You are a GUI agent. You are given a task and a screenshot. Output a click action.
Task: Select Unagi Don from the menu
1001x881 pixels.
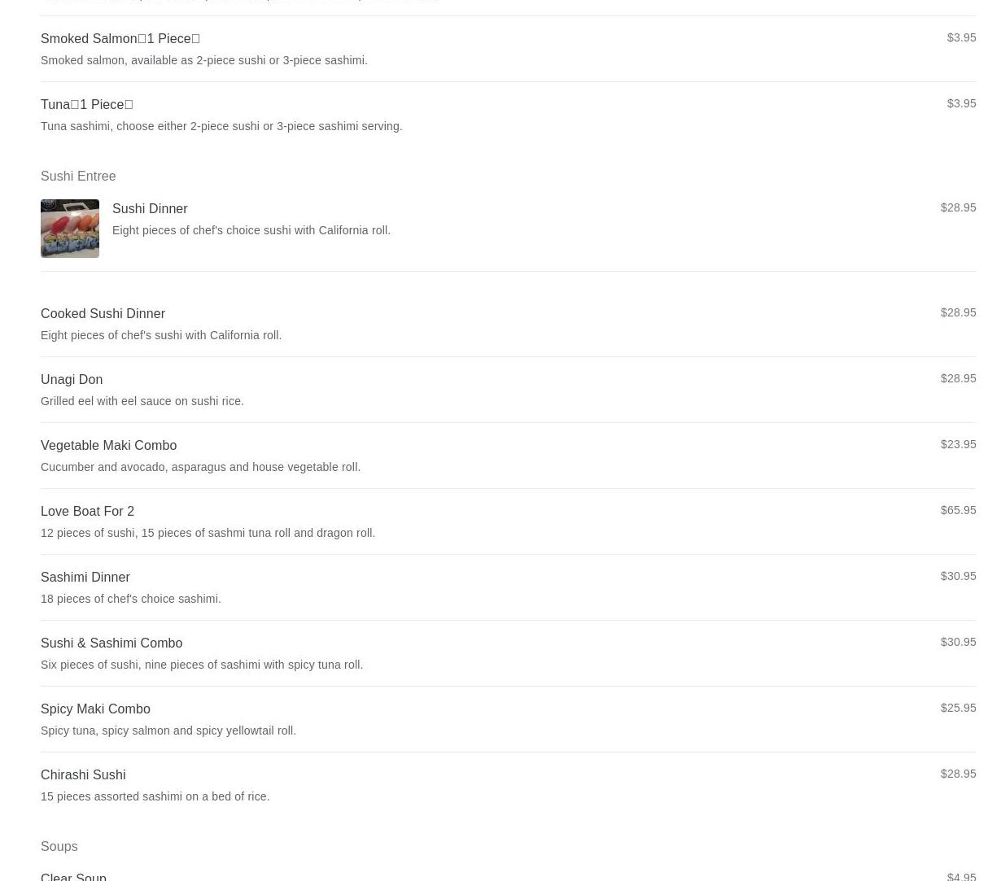[x=508, y=390]
